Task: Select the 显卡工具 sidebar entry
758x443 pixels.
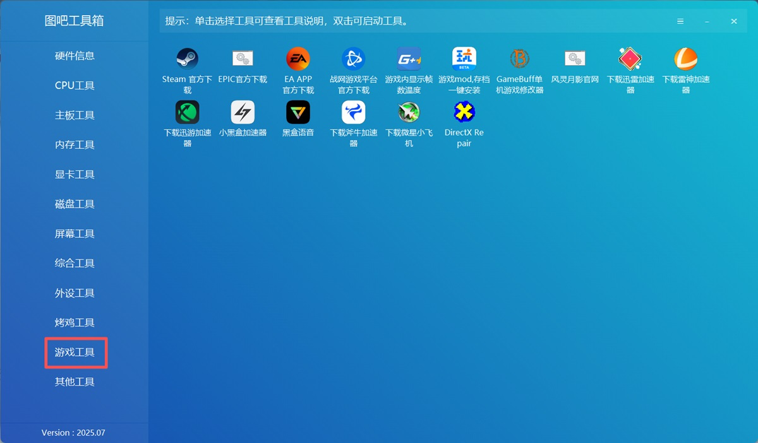Action: coord(75,174)
